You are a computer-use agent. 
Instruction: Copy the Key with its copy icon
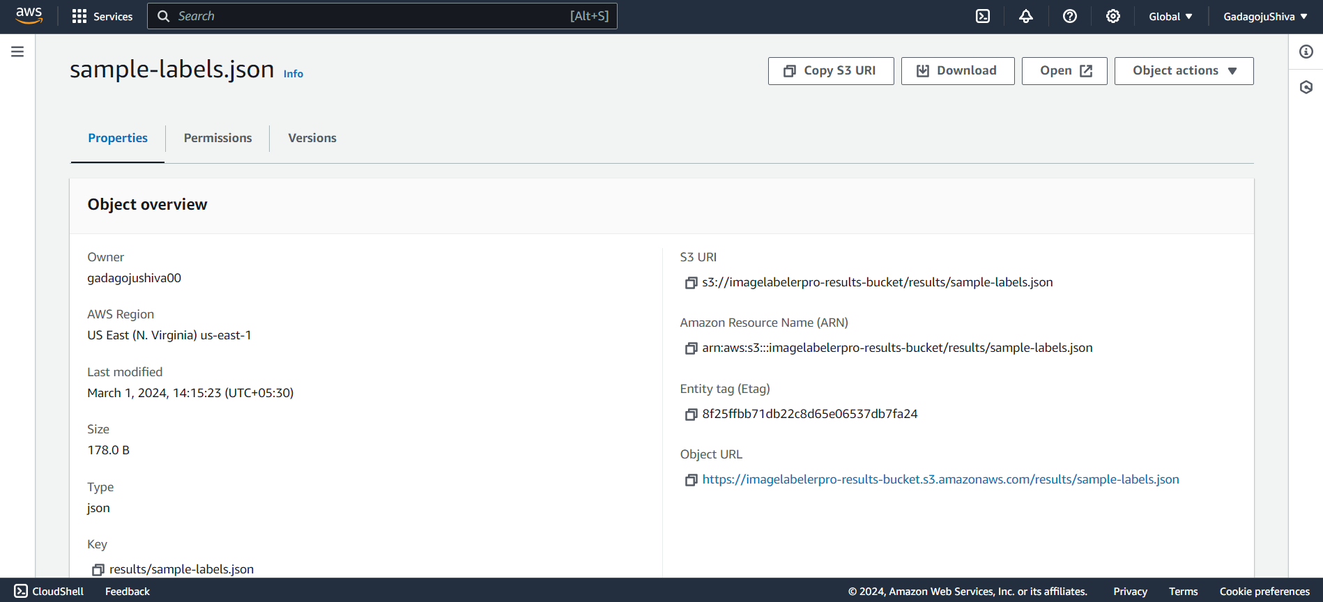tap(98, 570)
